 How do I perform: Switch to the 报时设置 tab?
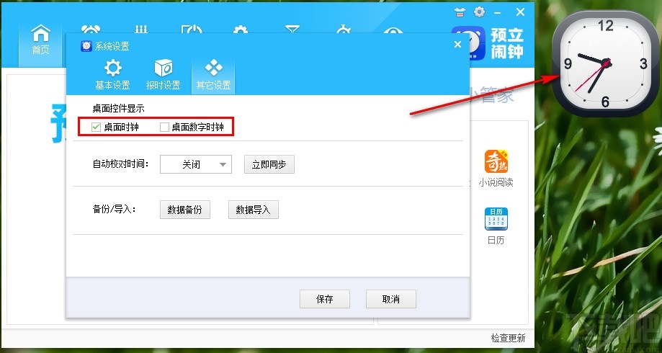[163, 75]
